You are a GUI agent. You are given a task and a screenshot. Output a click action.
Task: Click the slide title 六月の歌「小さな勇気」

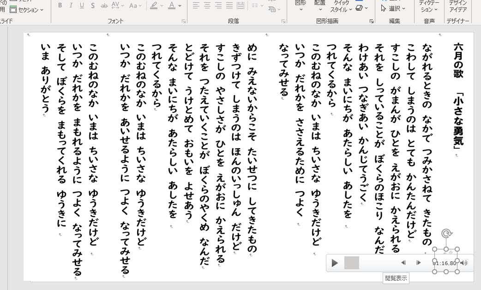[458, 96]
